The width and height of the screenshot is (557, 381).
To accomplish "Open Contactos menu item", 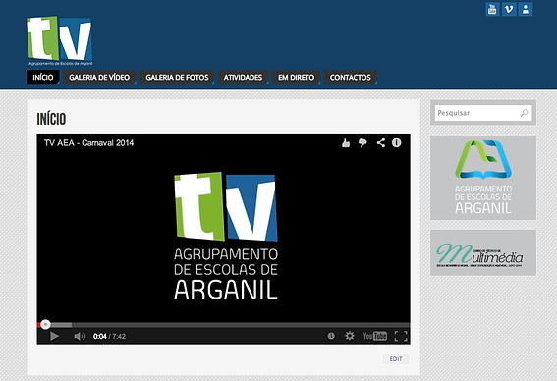I will point(351,77).
